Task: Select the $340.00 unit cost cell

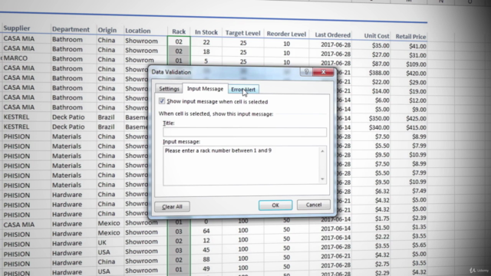Action: coord(379,128)
